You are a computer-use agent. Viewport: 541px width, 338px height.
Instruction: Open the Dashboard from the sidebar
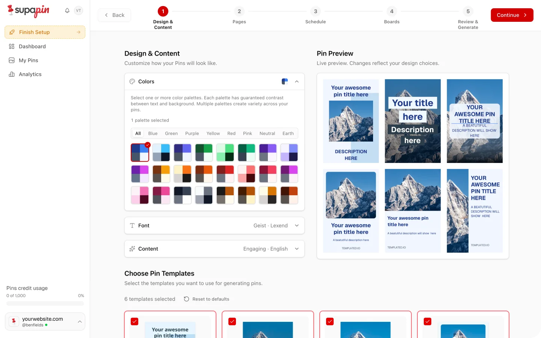point(32,46)
